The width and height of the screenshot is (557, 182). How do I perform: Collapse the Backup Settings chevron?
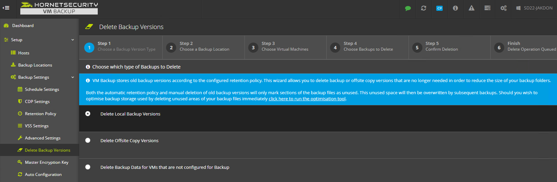pos(73,77)
